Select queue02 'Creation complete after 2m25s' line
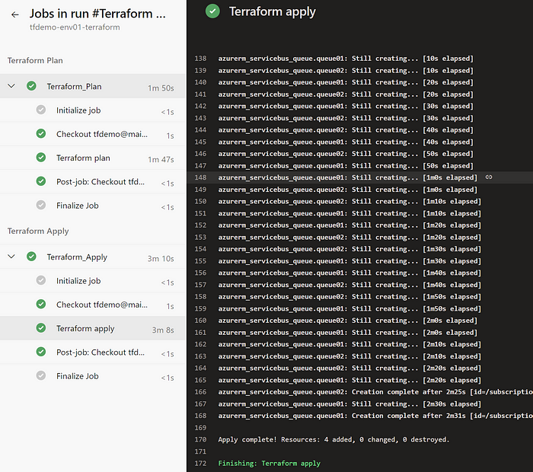533x472 pixels. 375,392
